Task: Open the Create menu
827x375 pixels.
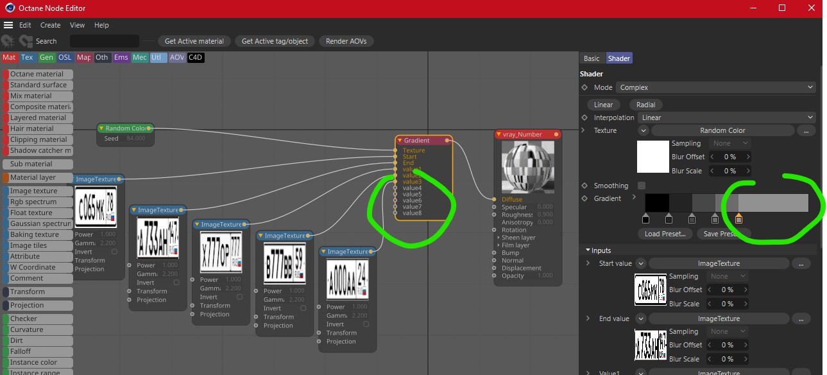Action: pos(51,25)
